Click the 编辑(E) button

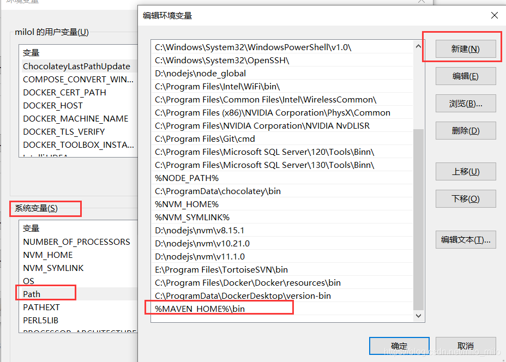click(465, 76)
